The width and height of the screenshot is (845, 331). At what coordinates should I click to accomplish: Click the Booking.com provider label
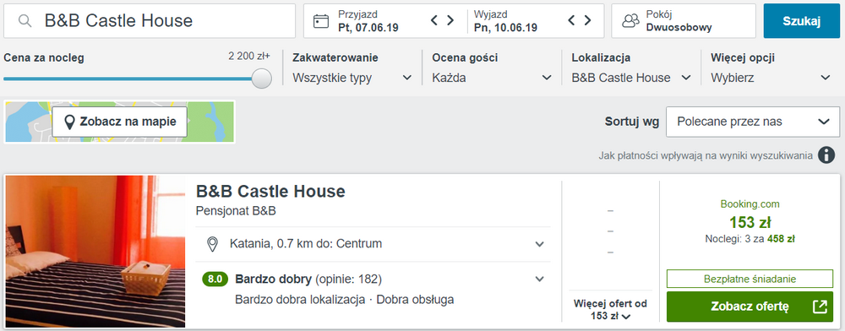750,204
